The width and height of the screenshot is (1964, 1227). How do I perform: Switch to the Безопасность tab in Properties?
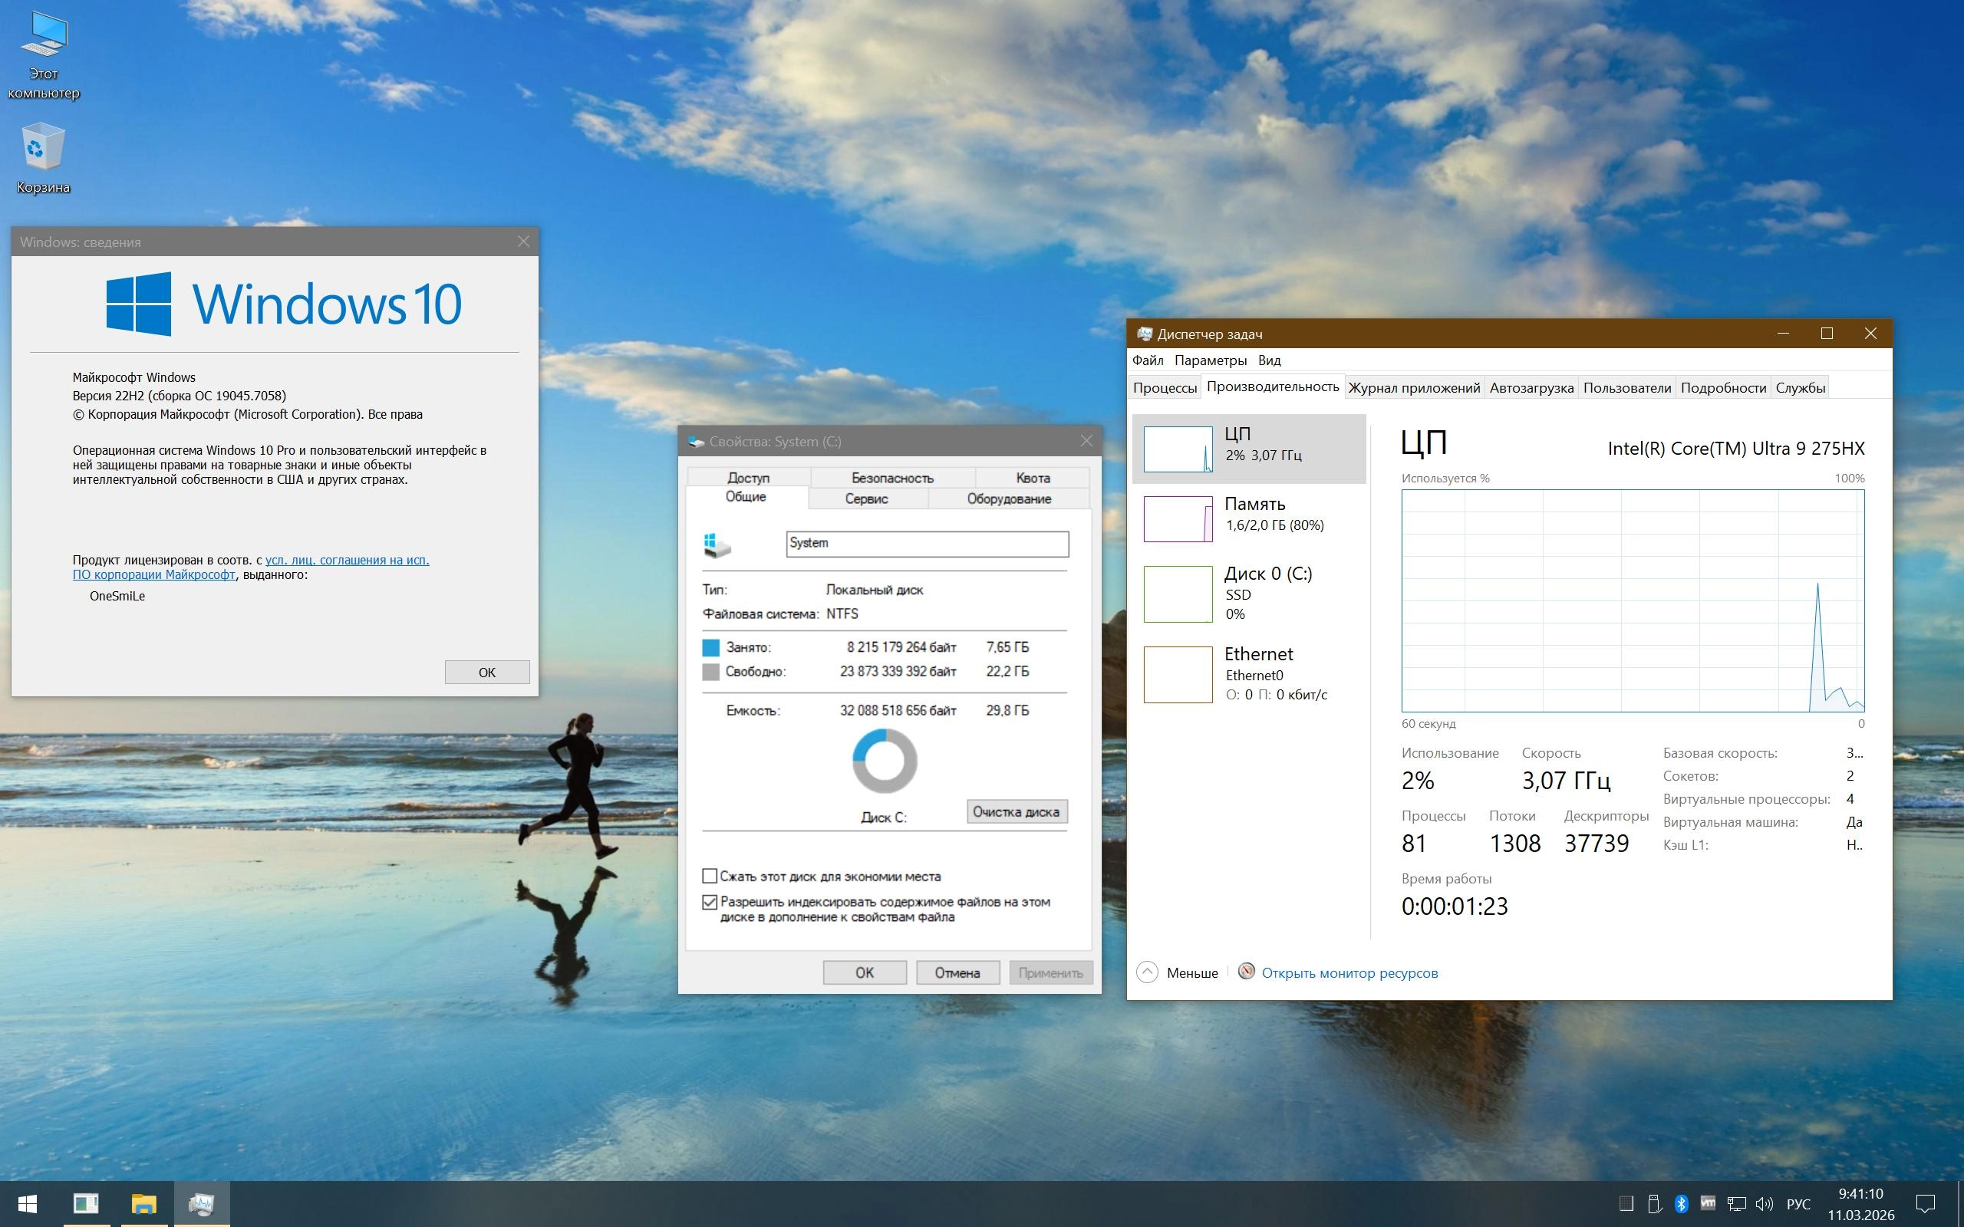click(x=892, y=478)
